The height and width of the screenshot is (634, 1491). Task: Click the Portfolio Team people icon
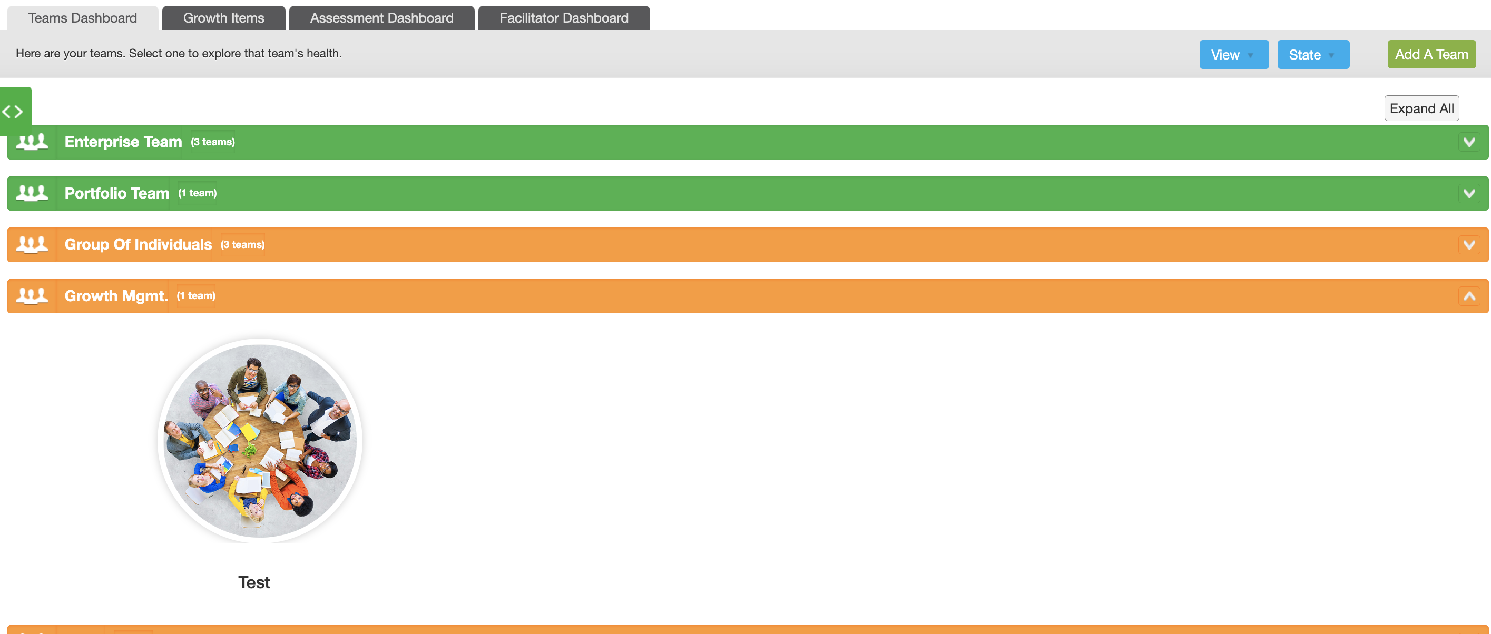32,193
